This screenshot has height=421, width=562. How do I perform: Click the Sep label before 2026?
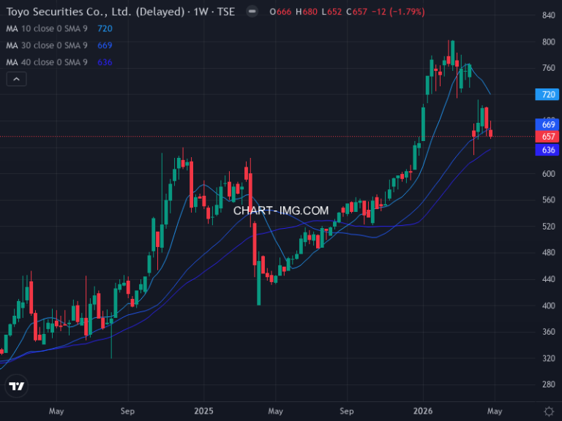coord(347,411)
